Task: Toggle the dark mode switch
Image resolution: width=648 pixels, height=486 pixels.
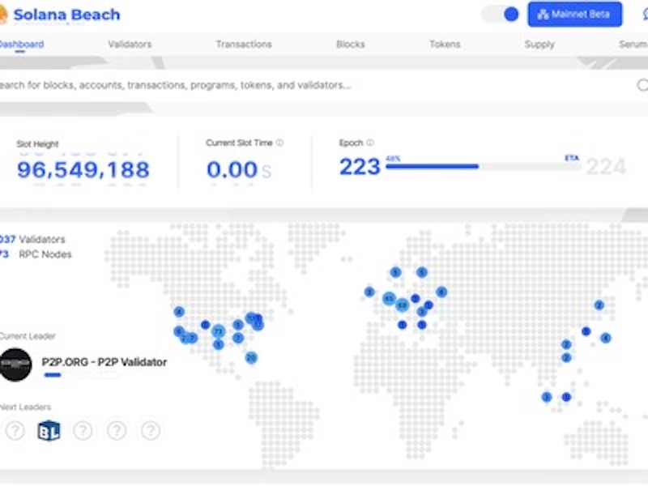Action: [501, 15]
